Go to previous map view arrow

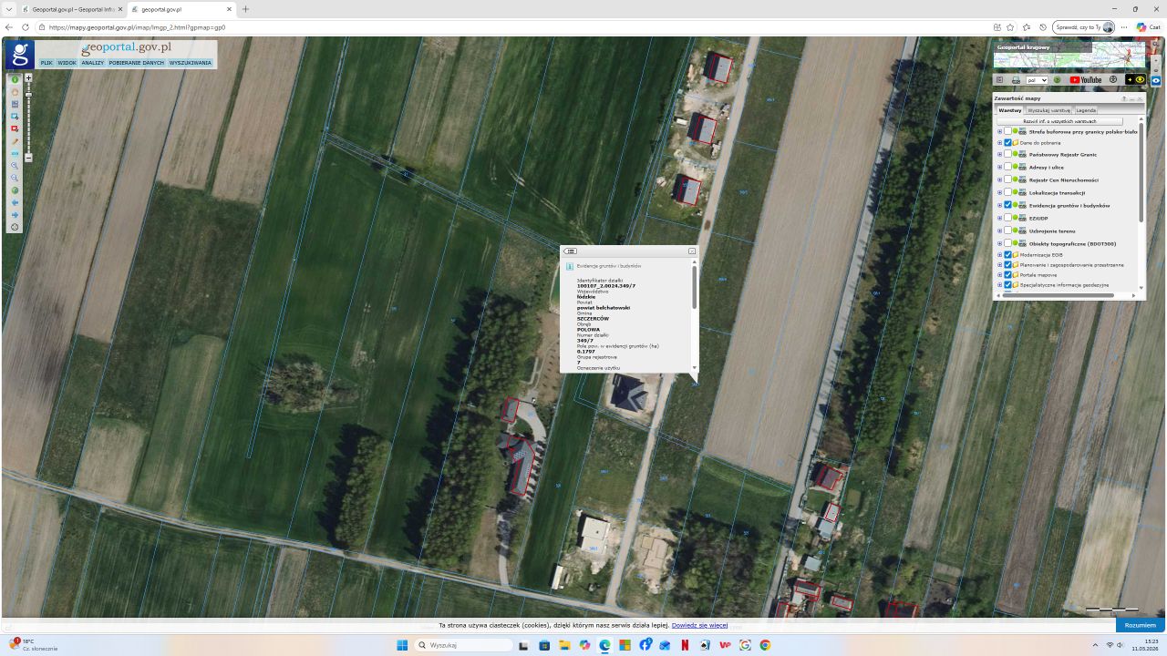[15, 202]
